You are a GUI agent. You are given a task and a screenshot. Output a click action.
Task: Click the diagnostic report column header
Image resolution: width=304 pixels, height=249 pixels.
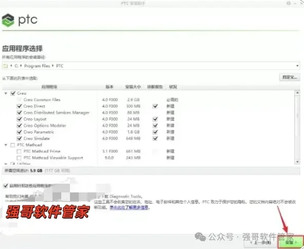click(x=155, y=87)
